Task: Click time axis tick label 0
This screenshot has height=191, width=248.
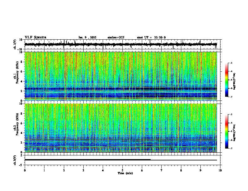Action: click(25, 170)
